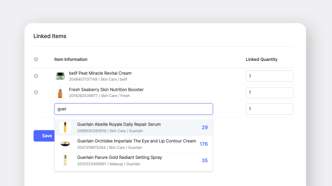
Task: Focus the item search field containing 'guer'
Action: coord(134,109)
